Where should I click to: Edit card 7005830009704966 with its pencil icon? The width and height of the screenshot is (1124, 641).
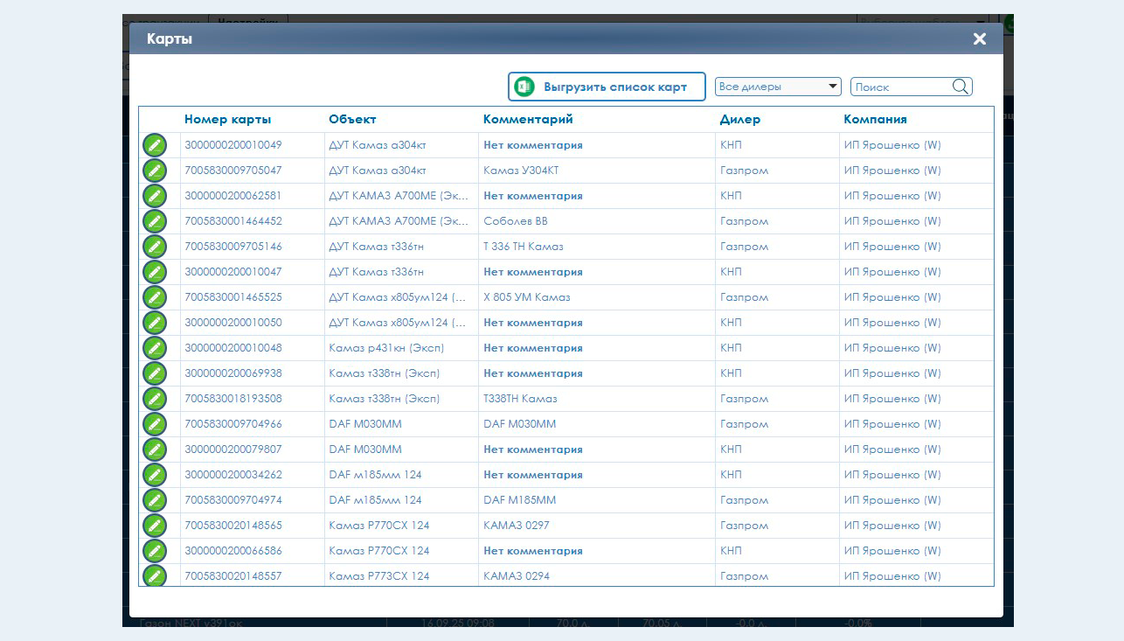pos(155,424)
